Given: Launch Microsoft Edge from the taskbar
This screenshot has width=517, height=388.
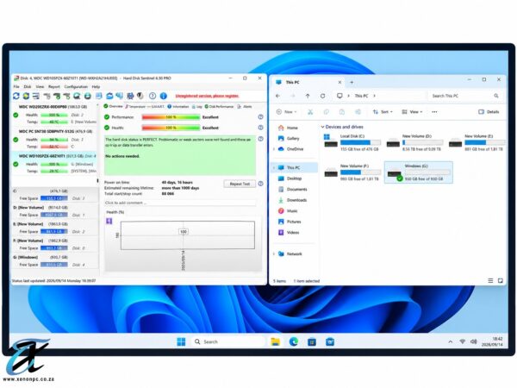Looking at the screenshot, I should click(294, 341).
